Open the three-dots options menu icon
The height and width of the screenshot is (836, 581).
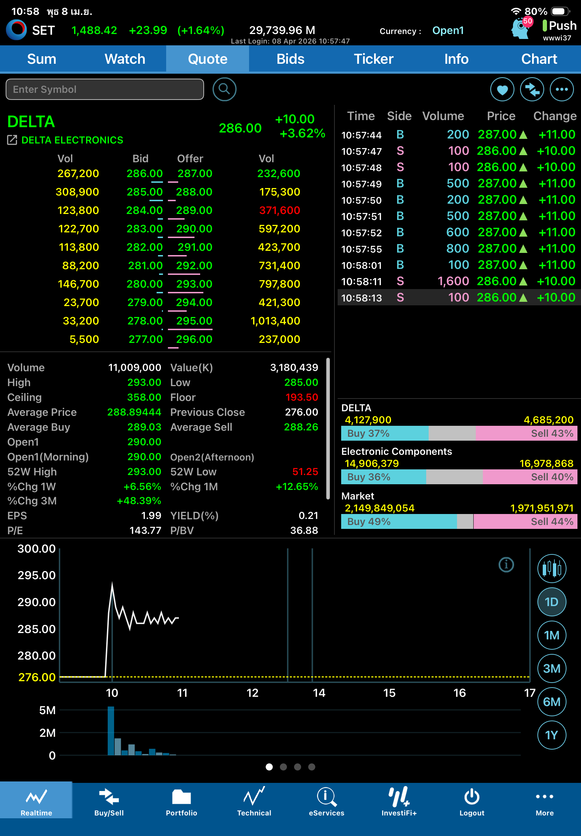(x=562, y=89)
